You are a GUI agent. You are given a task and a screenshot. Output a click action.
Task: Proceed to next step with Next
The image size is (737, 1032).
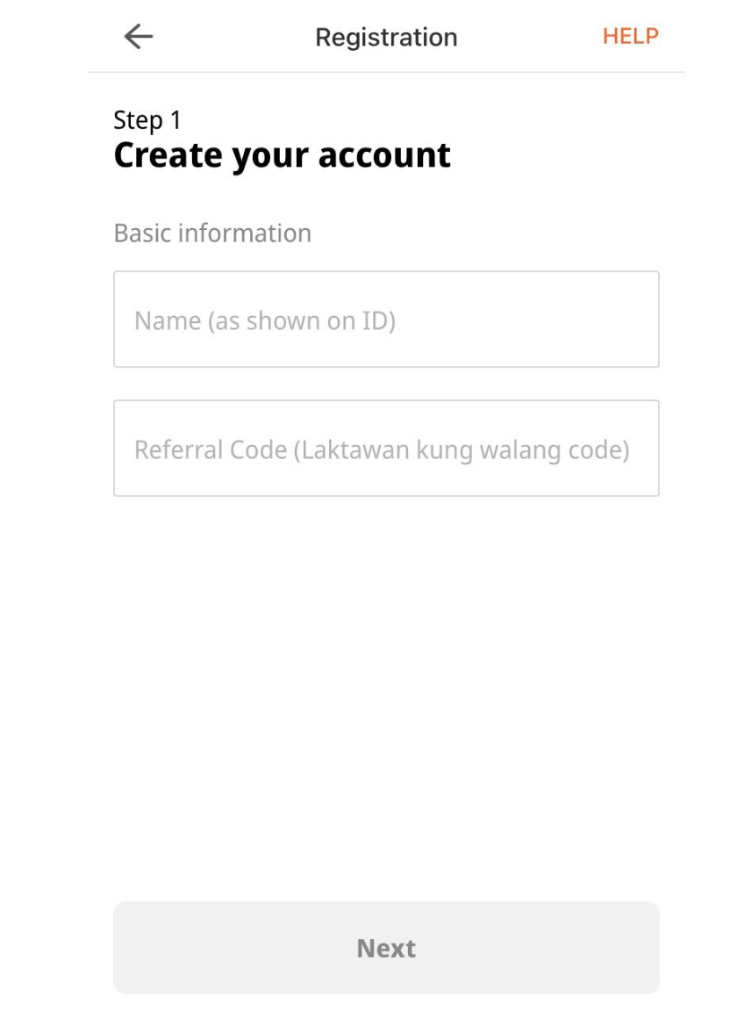click(x=386, y=948)
